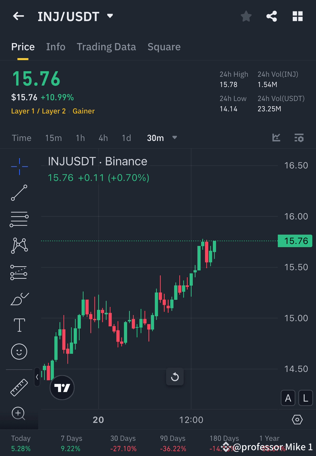Switch to the Trading Data tab

[106, 47]
